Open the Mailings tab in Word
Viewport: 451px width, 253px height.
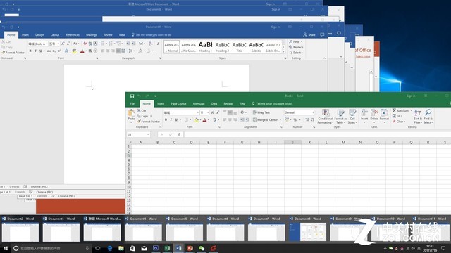click(x=92, y=35)
